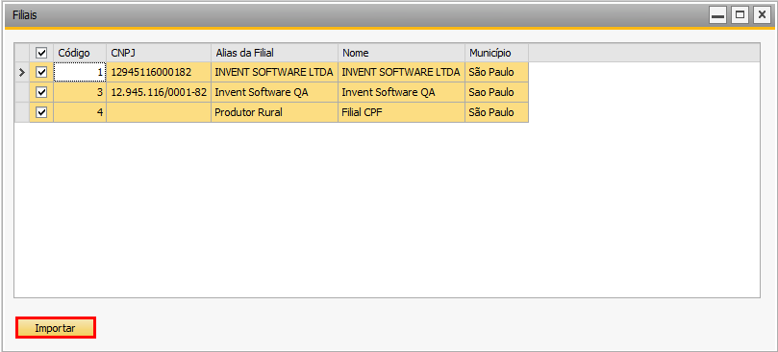
Task: Select São Paulo cell in first row
Action: coord(496,72)
